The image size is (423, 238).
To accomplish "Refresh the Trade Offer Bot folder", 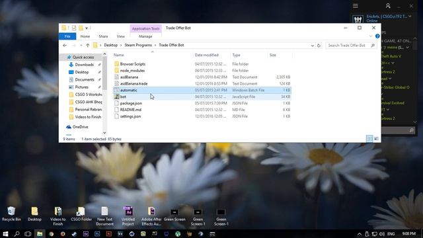I will [x=319, y=46].
